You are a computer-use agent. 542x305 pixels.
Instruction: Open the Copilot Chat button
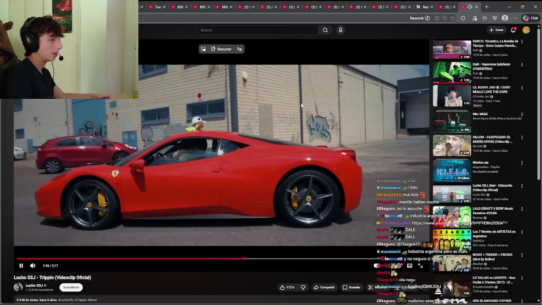(x=530, y=18)
